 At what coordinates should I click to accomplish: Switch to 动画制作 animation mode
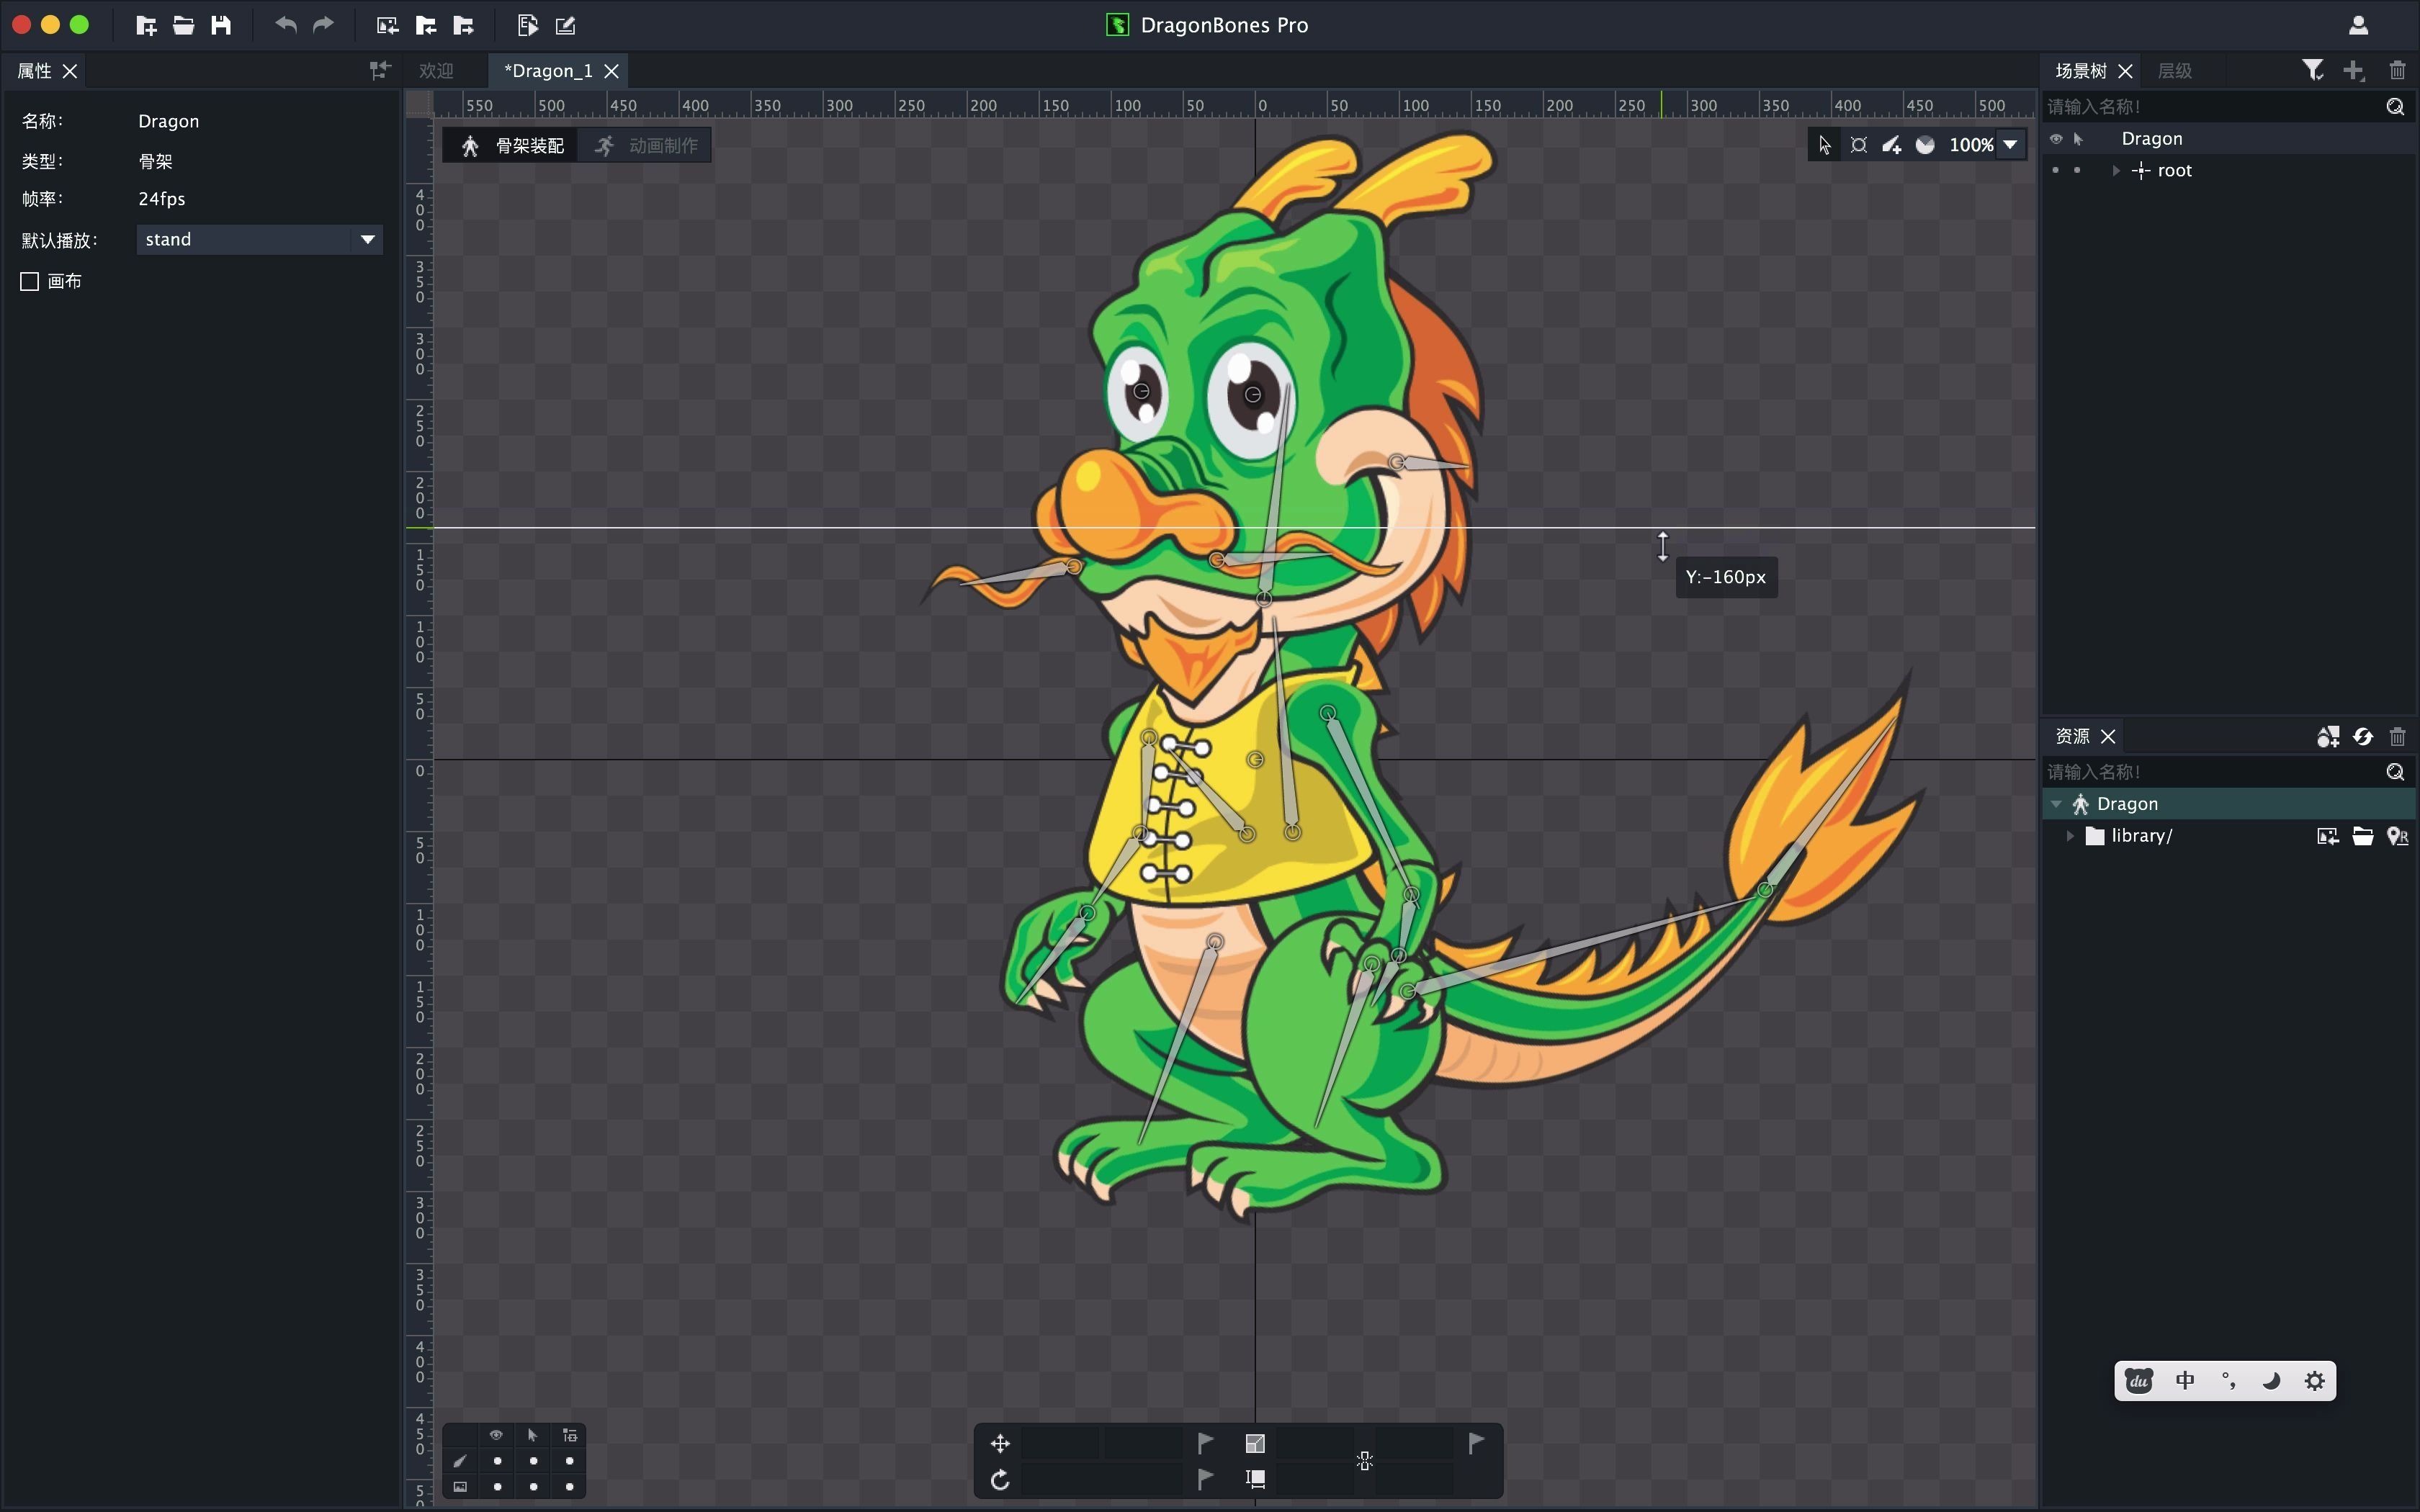pyautogui.click(x=646, y=146)
